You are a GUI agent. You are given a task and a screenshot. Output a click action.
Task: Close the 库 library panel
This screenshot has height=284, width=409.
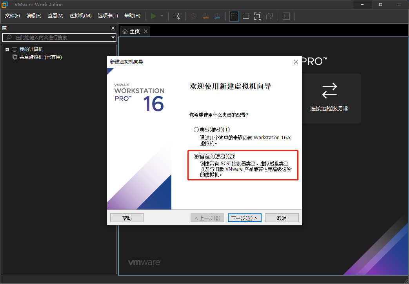coord(113,28)
